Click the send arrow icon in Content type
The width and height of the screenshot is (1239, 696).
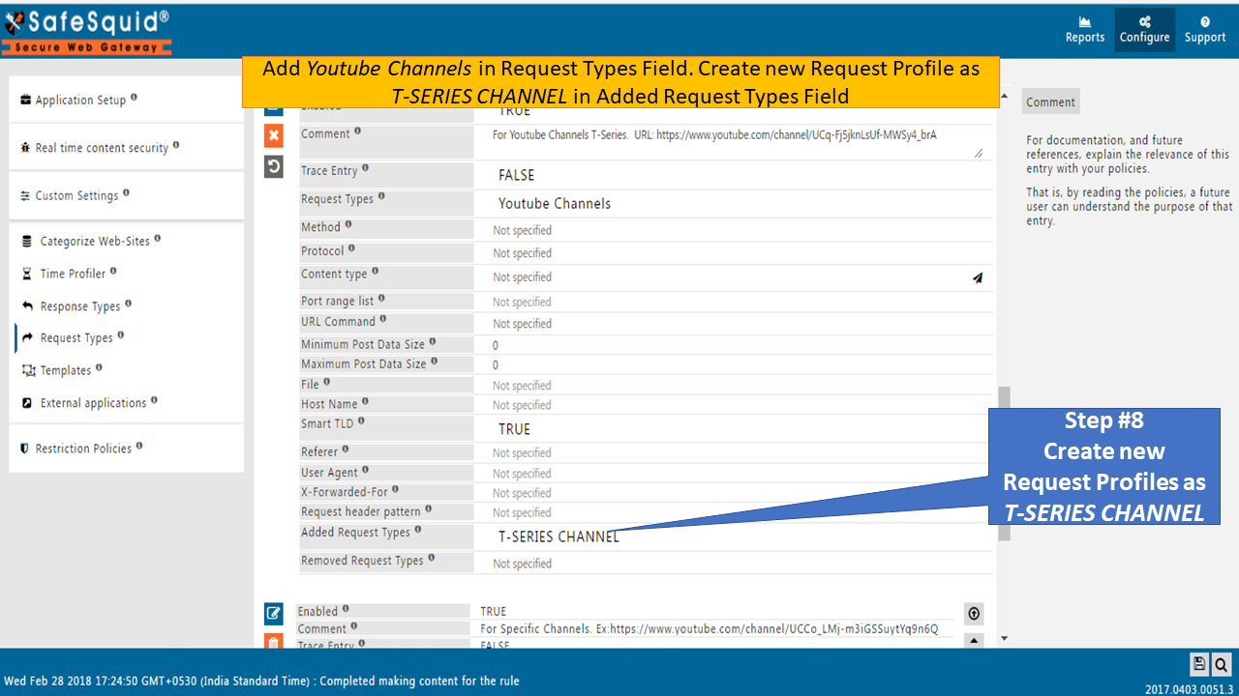point(978,277)
